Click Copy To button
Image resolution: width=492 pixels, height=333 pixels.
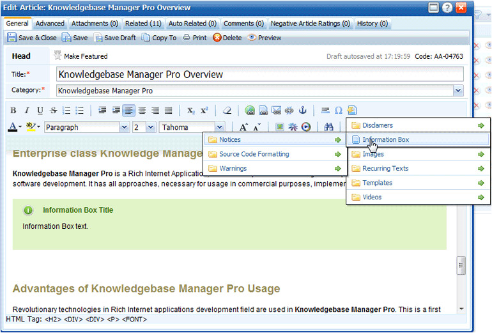[158, 38]
